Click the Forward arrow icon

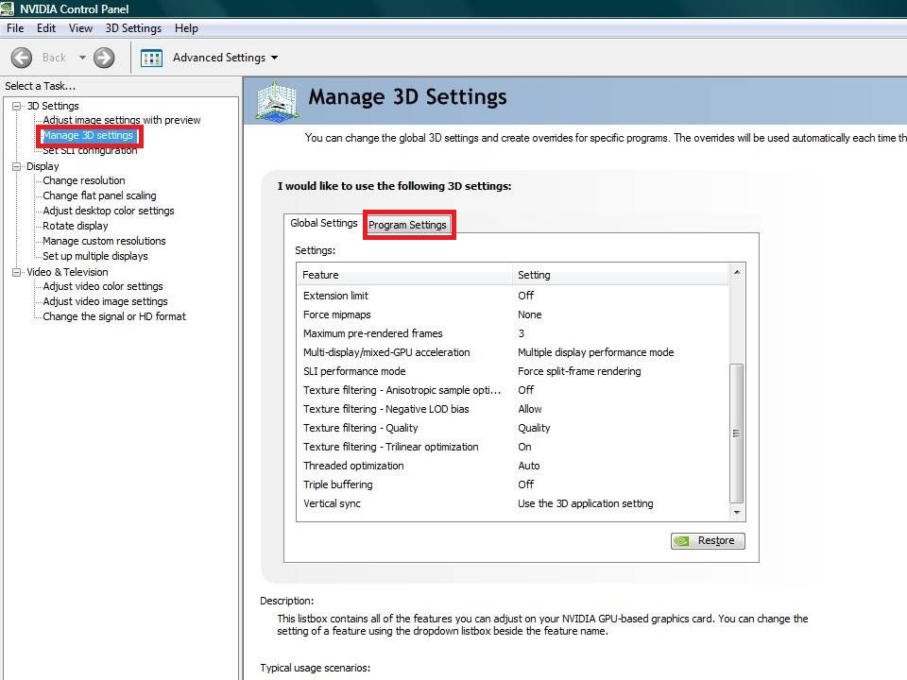104,58
